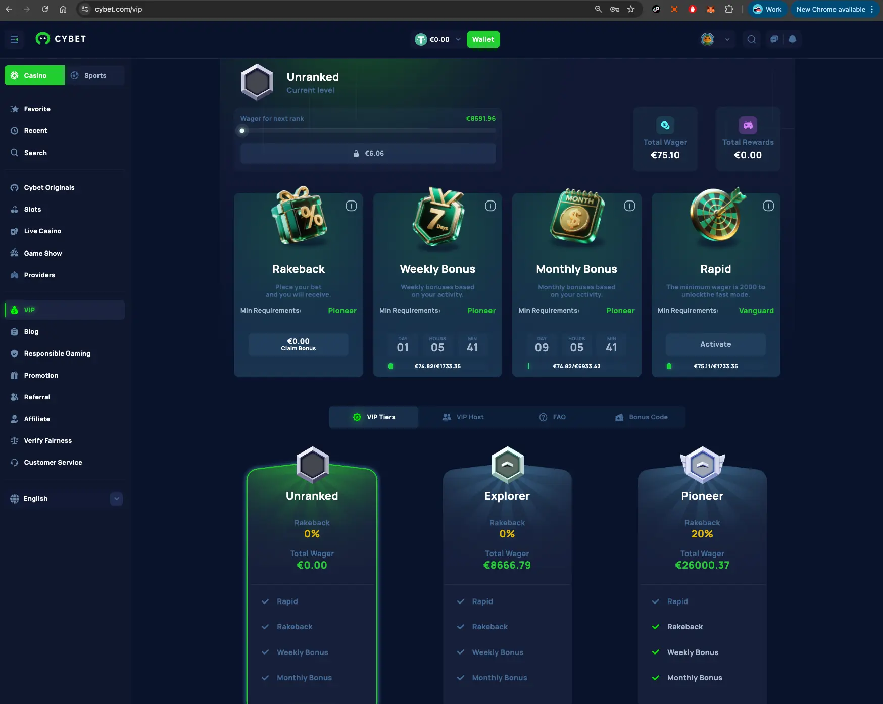Click the wager for next rank progress bar
Image resolution: width=883 pixels, height=704 pixels.
368,130
